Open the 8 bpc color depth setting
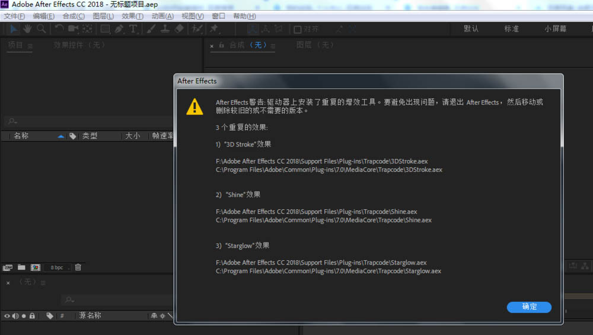593x335 pixels. [x=57, y=267]
